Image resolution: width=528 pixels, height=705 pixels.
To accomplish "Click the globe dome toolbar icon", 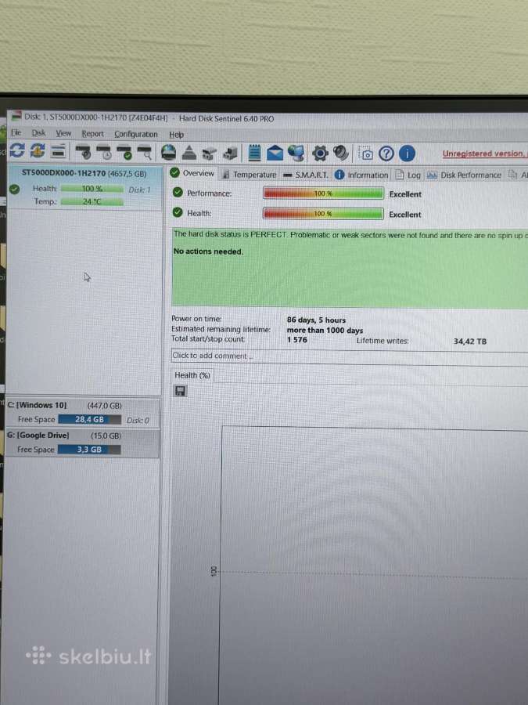I will (168, 153).
